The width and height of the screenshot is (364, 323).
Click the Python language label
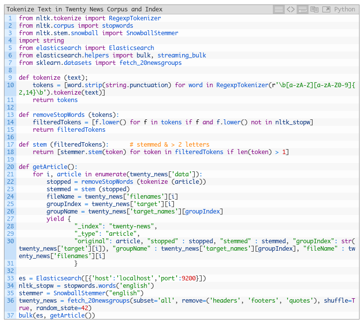click(x=345, y=9)
